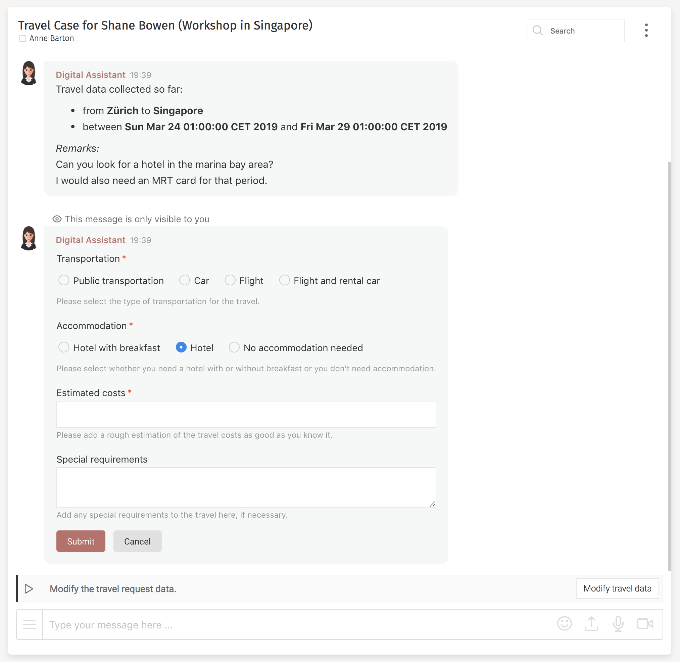Click the search magnifier icon
Screen dimensions: 680x662
click(538, 31)
